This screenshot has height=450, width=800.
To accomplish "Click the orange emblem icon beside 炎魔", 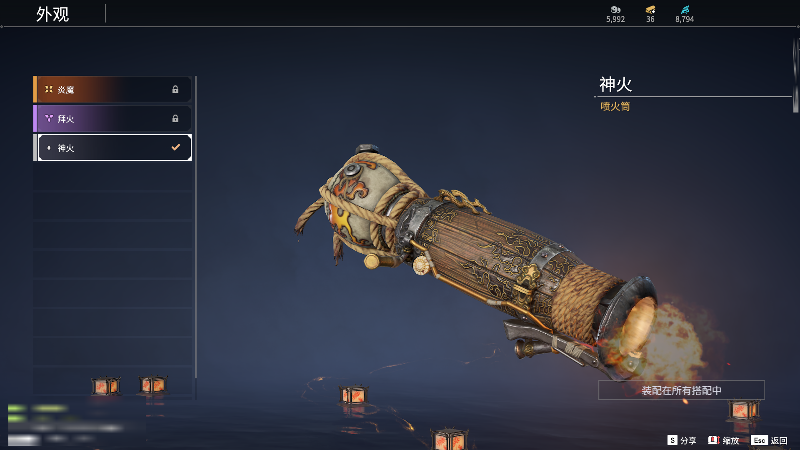I will point(49,89).
